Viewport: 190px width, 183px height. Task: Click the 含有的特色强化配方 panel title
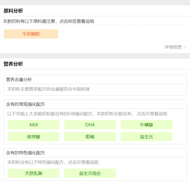[x=25, y=153]
